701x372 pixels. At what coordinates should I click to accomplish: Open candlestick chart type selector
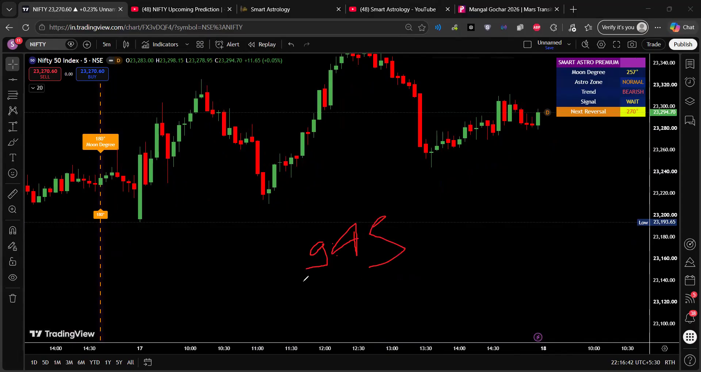[x=126, y=44]
